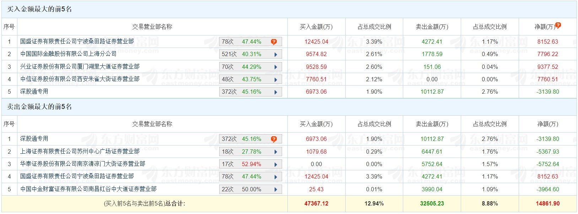Open the 兴业证券厦门湖里大道证券营业部 link

click(80, 67)
